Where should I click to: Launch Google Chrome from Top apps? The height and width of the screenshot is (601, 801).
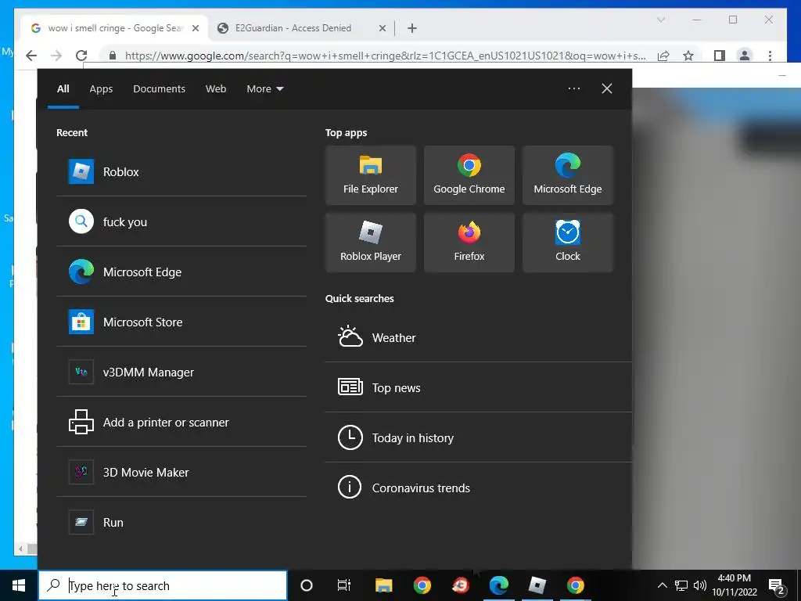click(469, 175)
